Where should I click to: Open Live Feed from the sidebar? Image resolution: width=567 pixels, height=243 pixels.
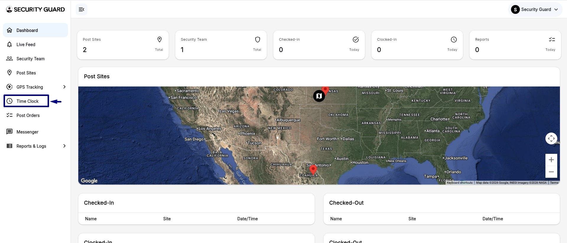pyautogui.click(x=35, y=44)
